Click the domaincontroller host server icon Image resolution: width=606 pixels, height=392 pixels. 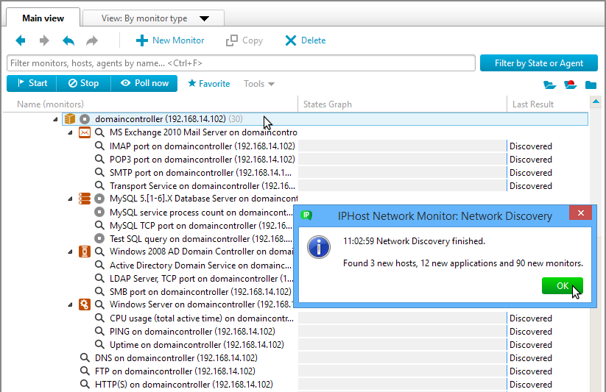(x=70, y=119)
